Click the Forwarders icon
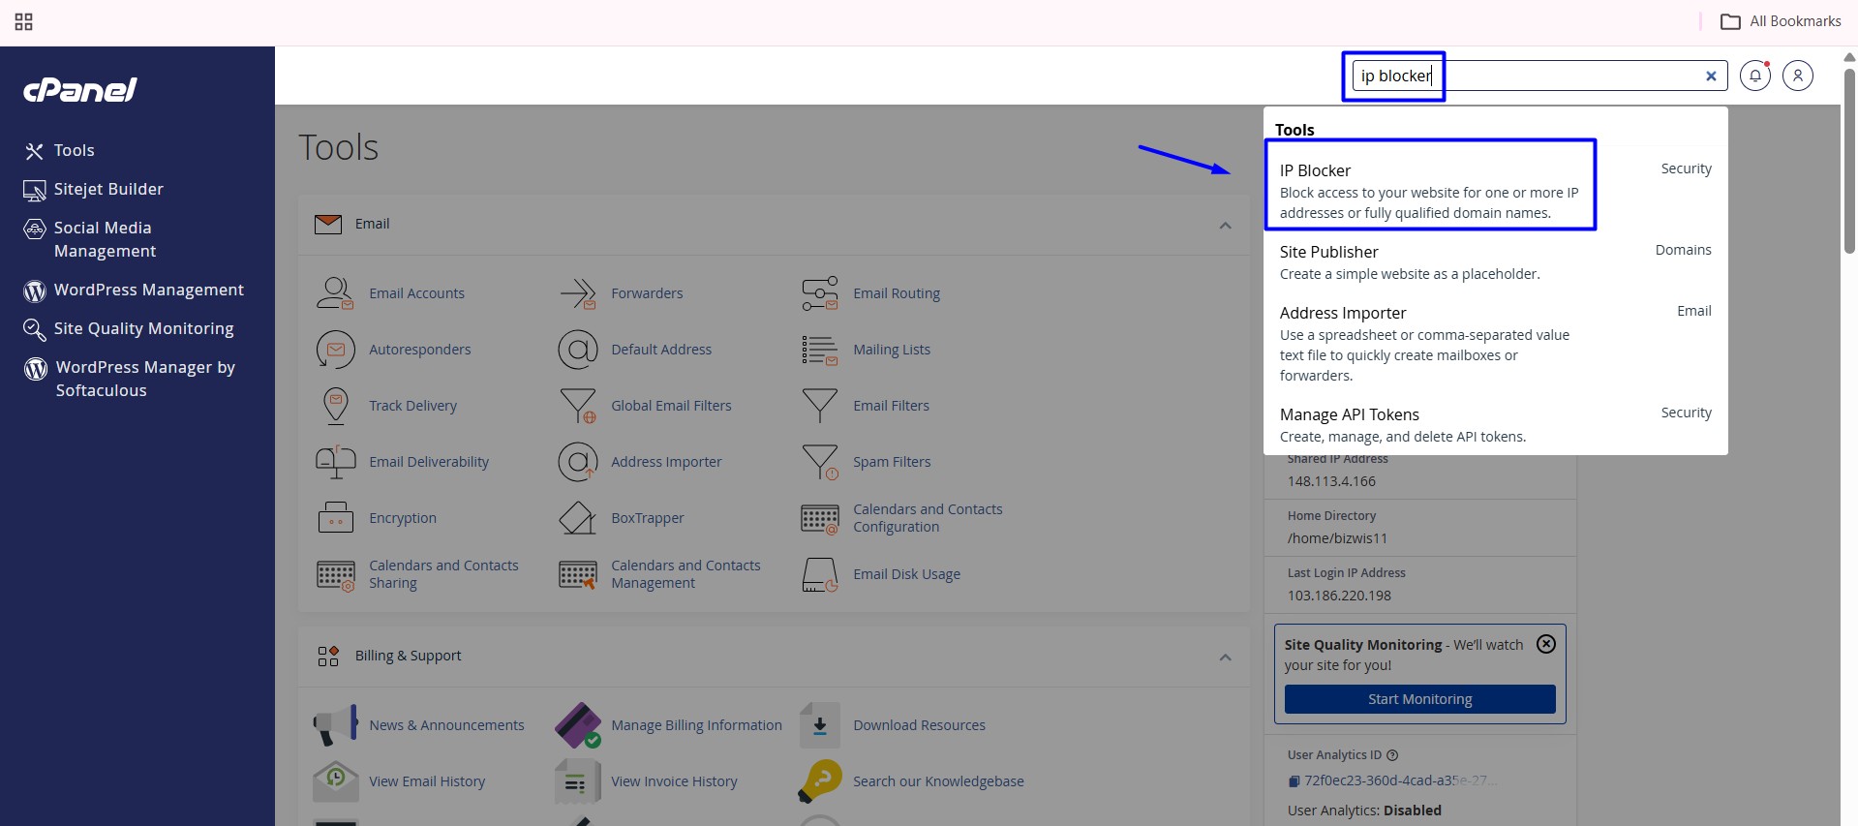The image size is (1858, 826). pos(578,293)
